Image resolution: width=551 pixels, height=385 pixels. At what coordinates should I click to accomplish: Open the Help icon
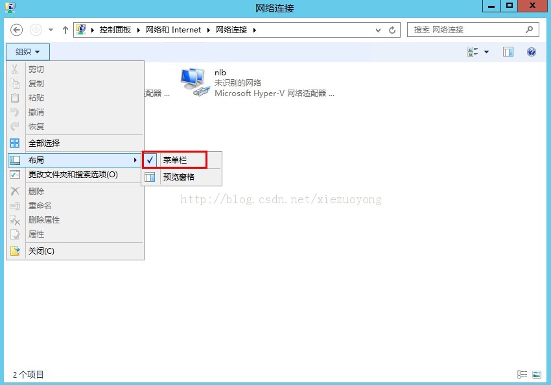tap(532, 52)
